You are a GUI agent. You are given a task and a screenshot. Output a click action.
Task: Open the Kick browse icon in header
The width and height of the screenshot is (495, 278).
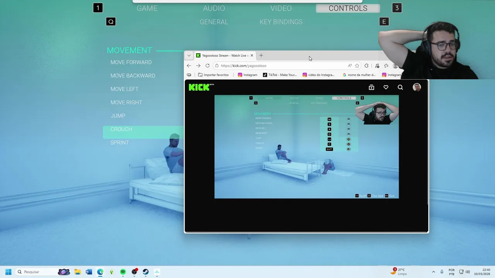coord(371,88)
